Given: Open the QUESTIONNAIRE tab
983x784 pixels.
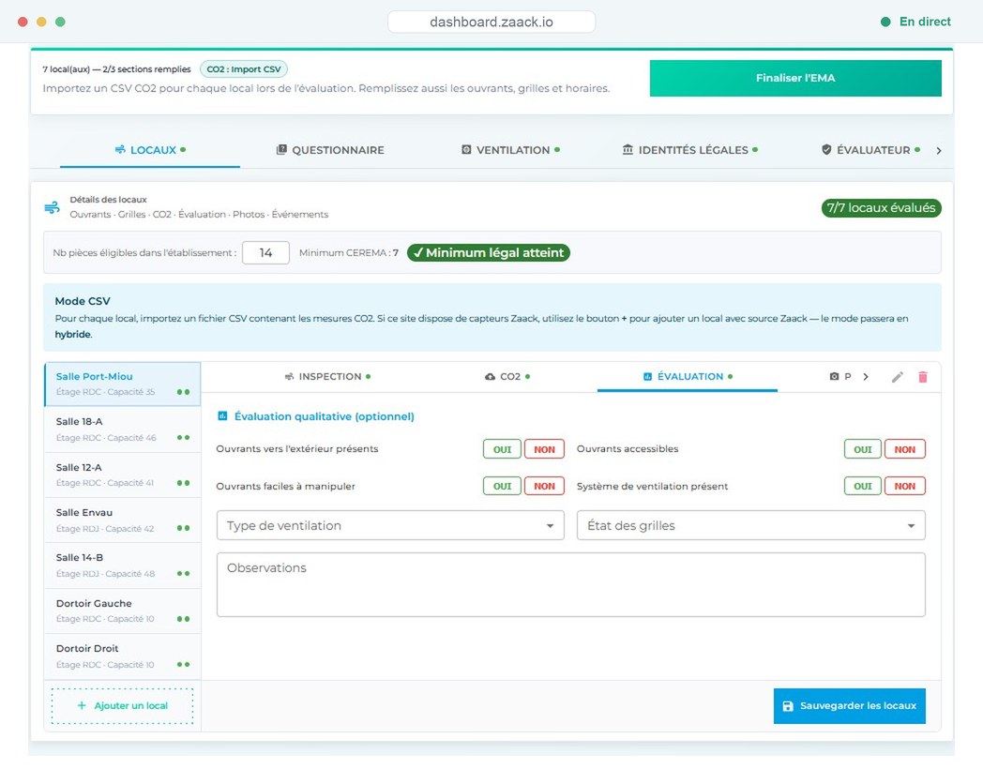Looking at the screenshot, I should coord(330,150).
